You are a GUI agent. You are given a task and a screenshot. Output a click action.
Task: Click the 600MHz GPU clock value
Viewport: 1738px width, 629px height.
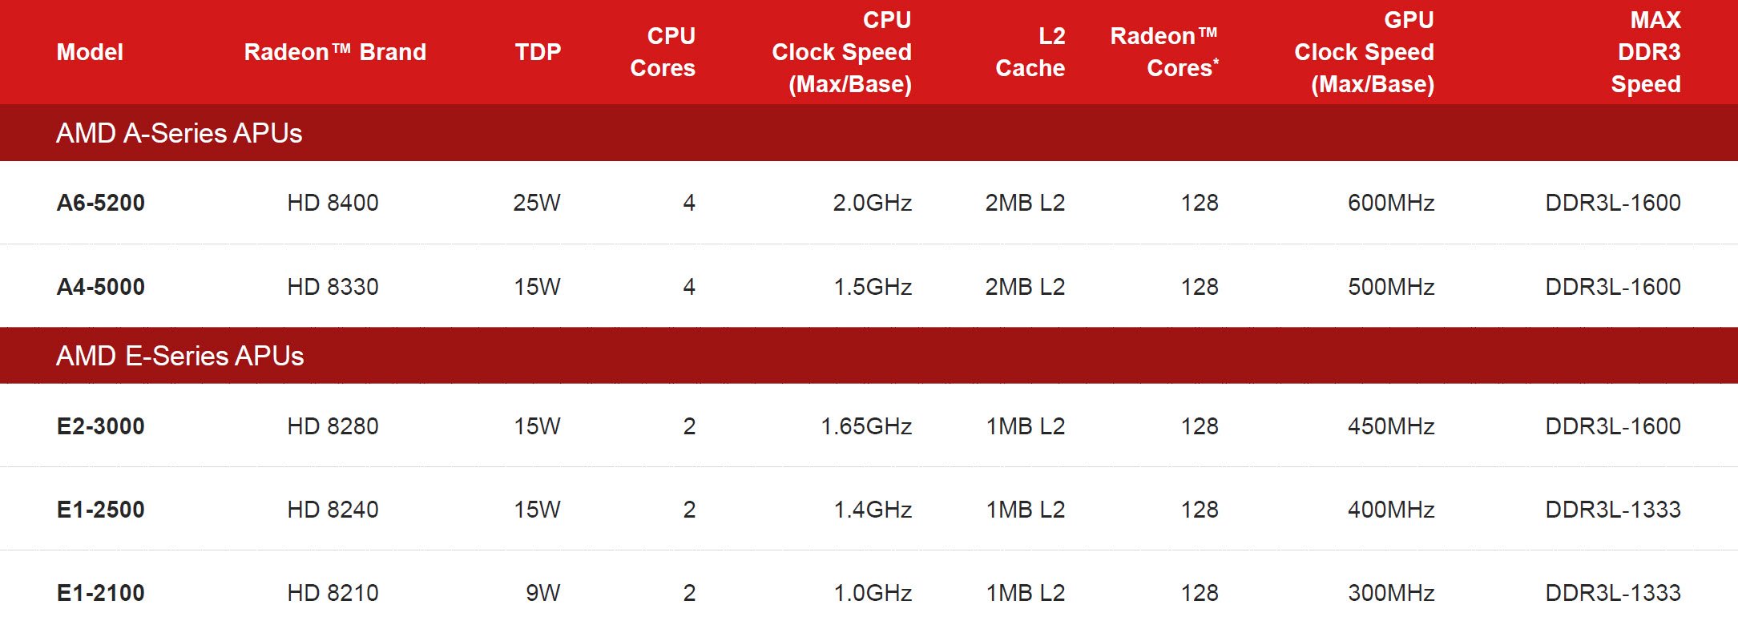pos(1391,203)
